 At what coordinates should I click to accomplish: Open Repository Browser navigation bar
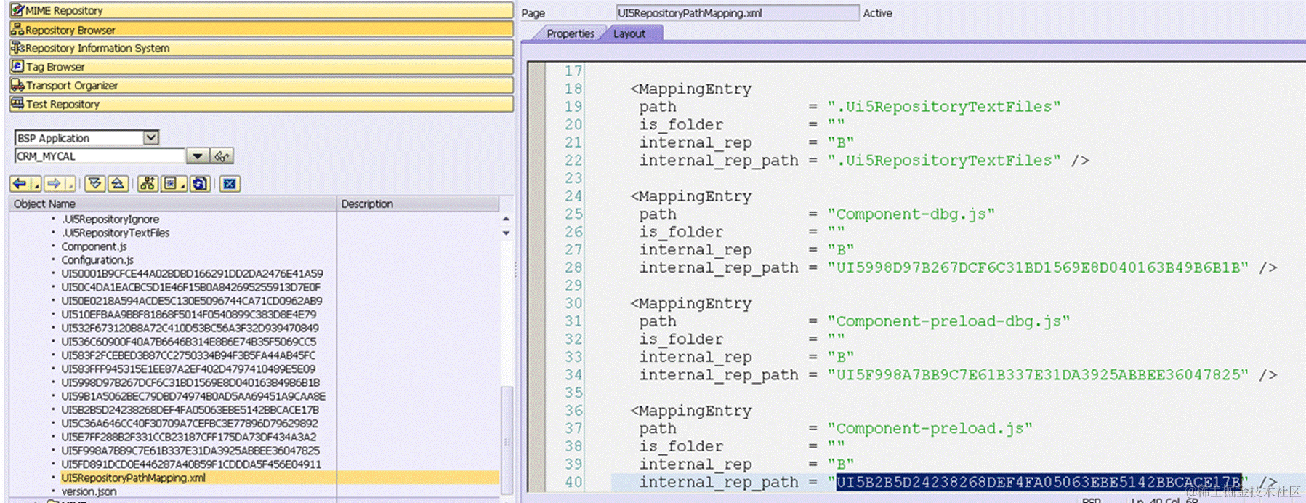tap(262, 29)
